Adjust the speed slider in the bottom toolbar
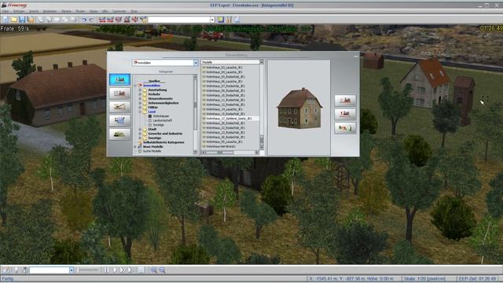This screenshot has height=283, width=503. [88, 270]
